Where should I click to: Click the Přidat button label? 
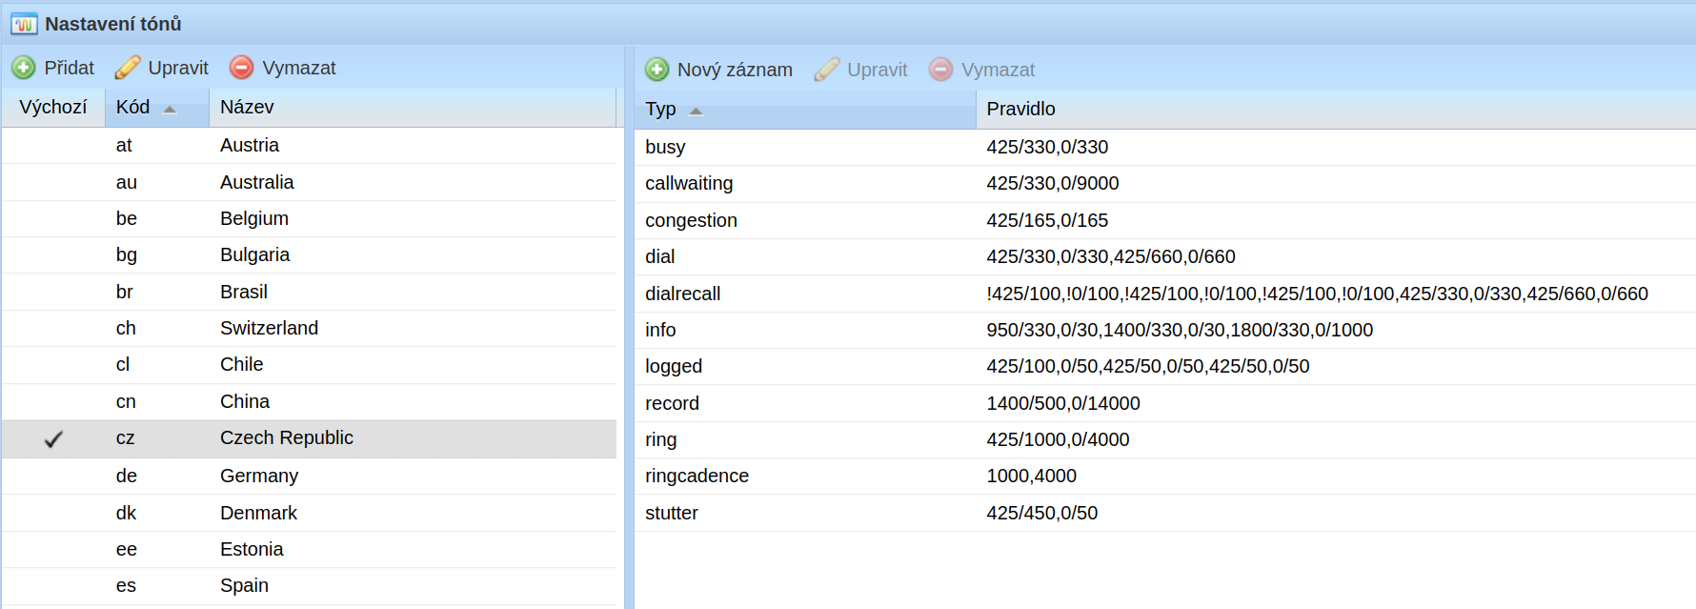point(70,68)
